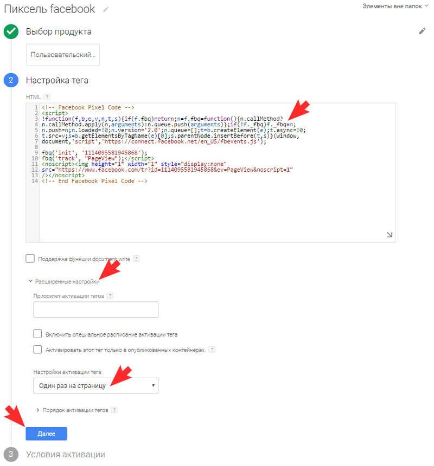The width and height of the screenshot is (434, 466).
Task: Tick Включить специальное расписание активации тега
Action: pyautogui.click(x=37, y=334)
